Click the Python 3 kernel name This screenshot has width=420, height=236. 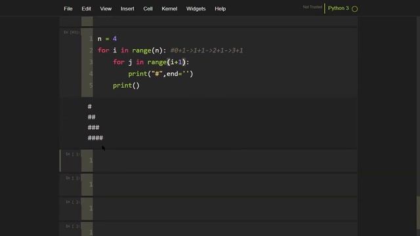tap(339, 9)
